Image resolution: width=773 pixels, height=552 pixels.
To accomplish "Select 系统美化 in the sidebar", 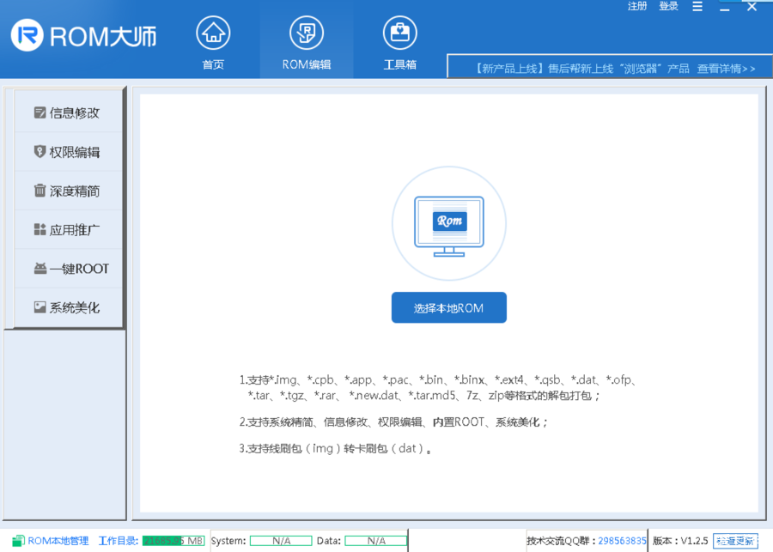I will pyautogui.click(x=68, y=307).
